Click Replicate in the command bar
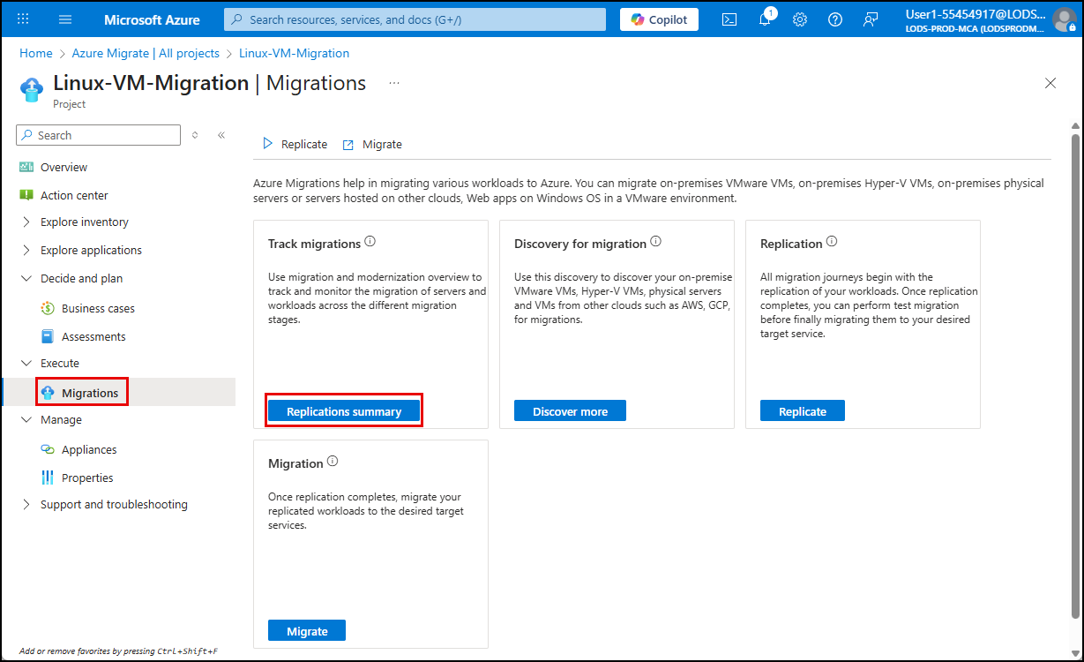The image size is (1084, 662). [x=295, y=144]
